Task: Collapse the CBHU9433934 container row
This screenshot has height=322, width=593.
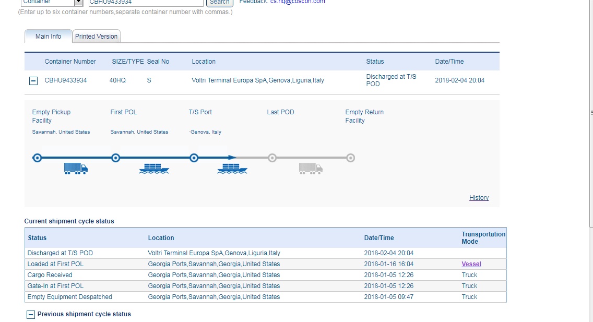Action: click(33, 81)
